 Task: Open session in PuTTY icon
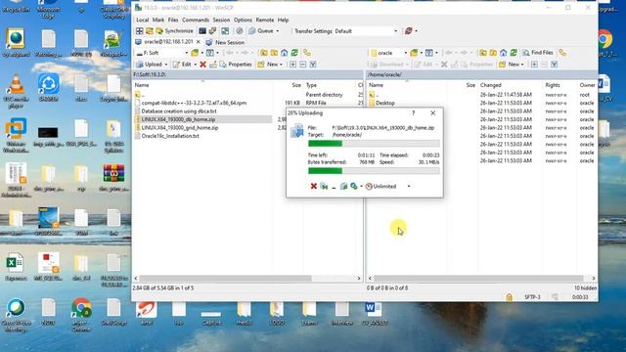213,30
